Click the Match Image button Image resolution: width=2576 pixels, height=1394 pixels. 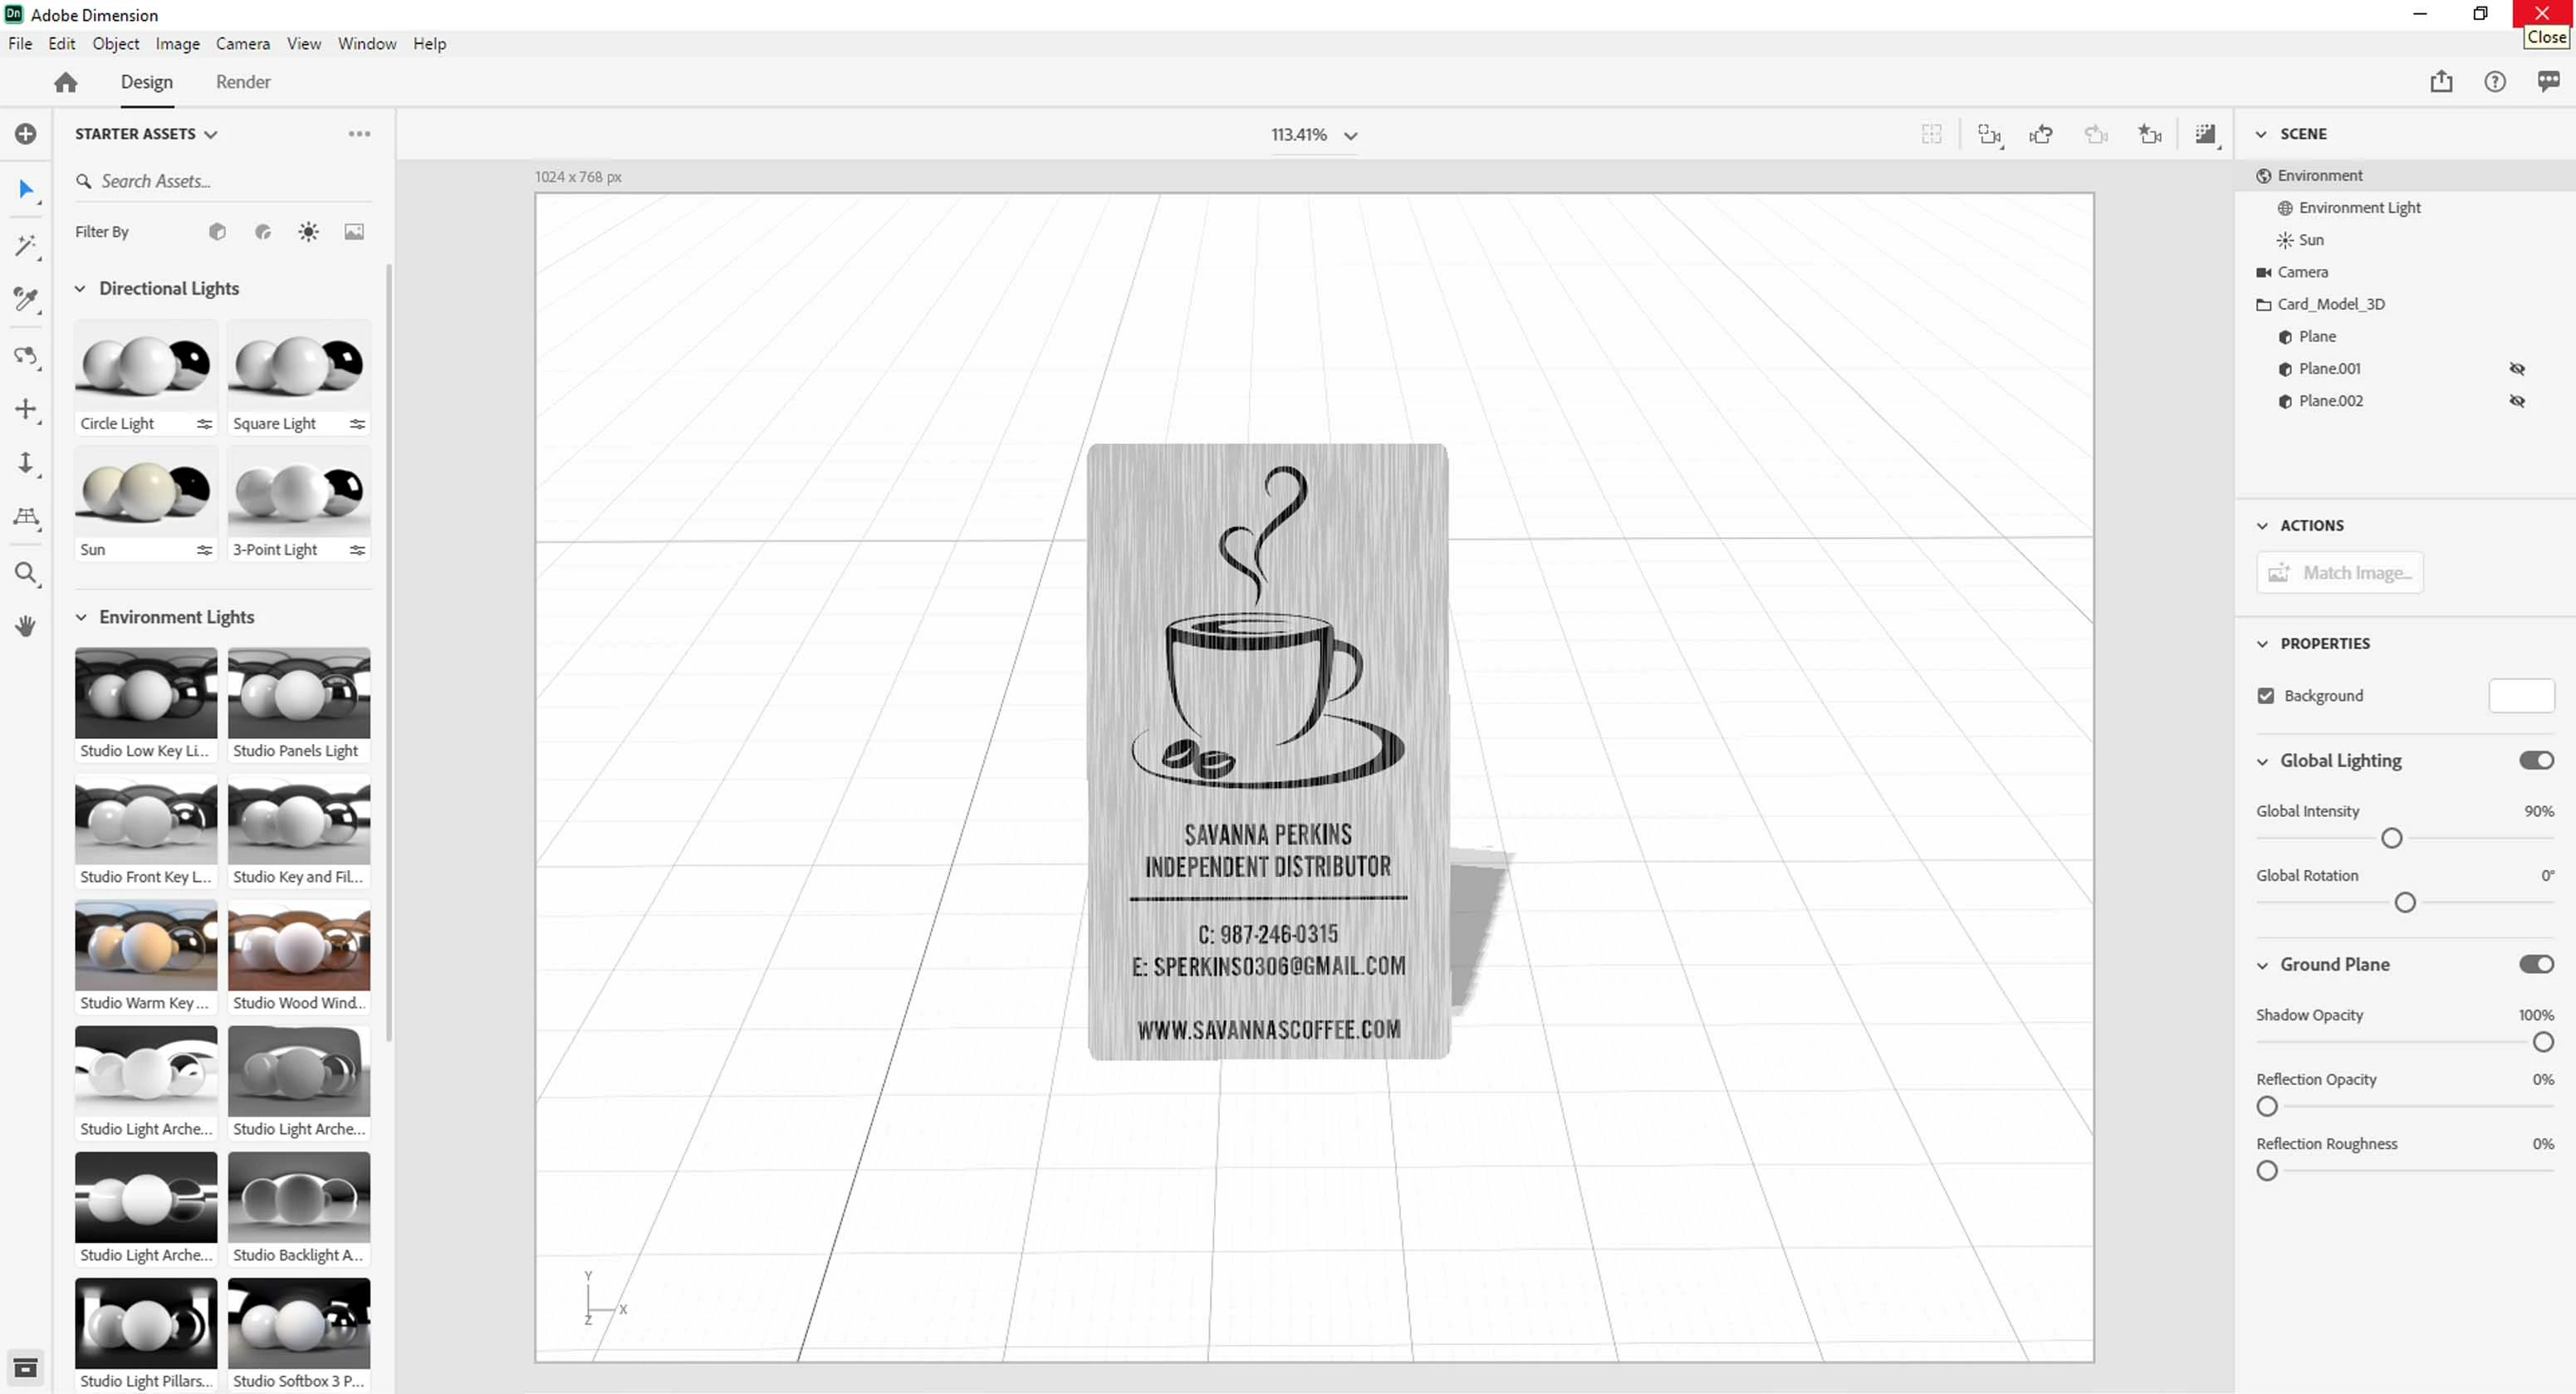point(2339,573)
